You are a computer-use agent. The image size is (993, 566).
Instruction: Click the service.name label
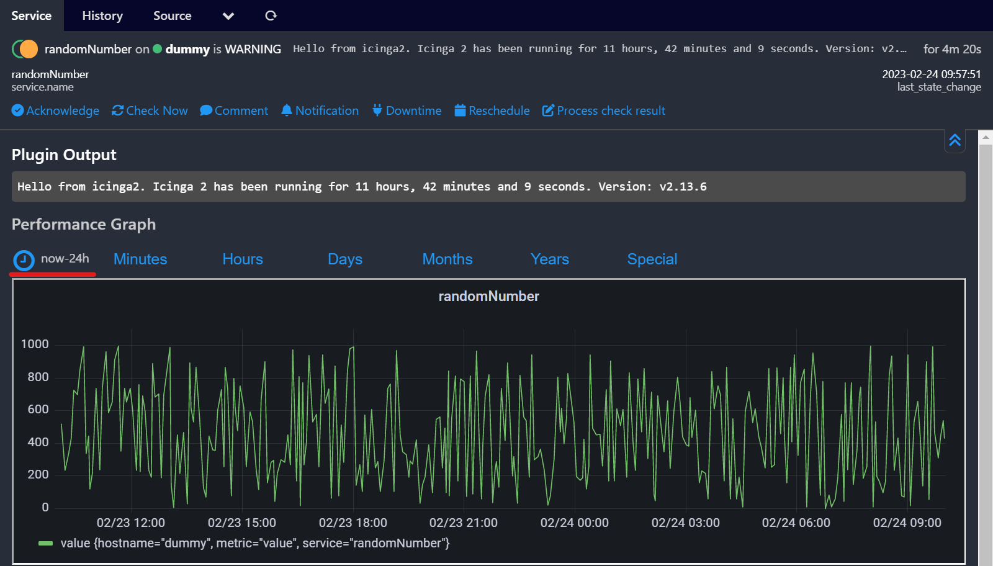tap(42, 88)
